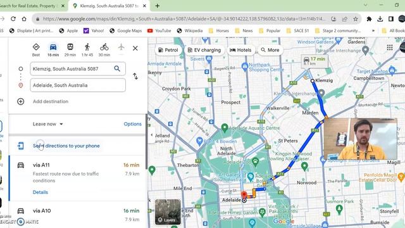
Task: Click the Adelaide destination field
Action: pyautogui.click(x=78, y=85)
